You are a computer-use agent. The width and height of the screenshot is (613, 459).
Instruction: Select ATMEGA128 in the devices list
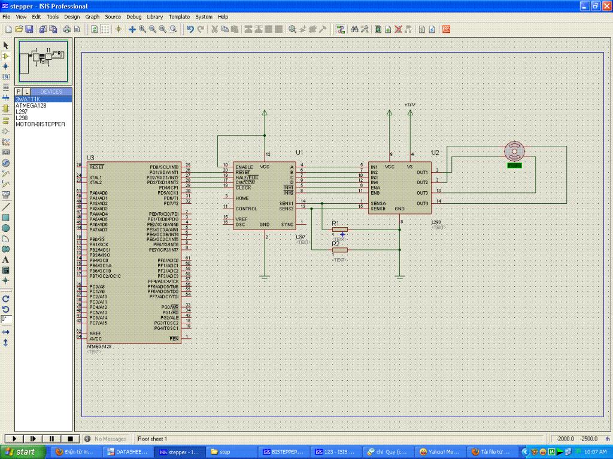point(31,105)
